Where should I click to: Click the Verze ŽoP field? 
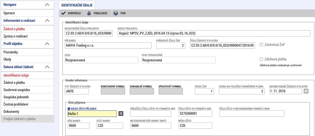pos(204,91)
